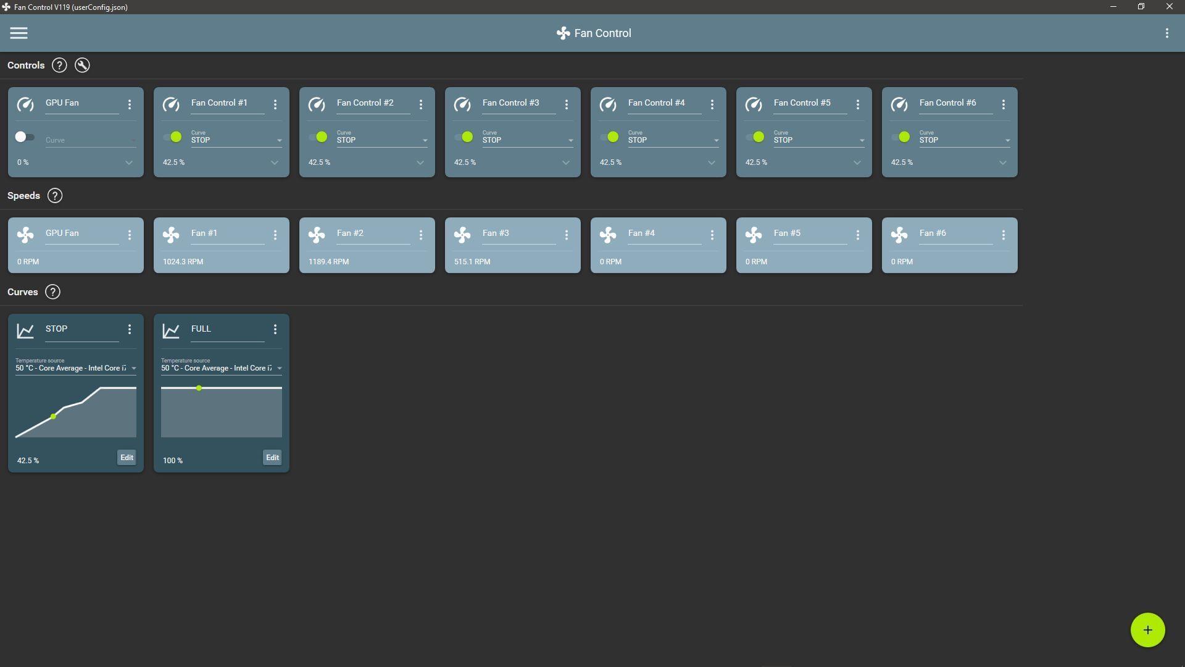
Task: Click the Curves help question icon
Action: 53,292
